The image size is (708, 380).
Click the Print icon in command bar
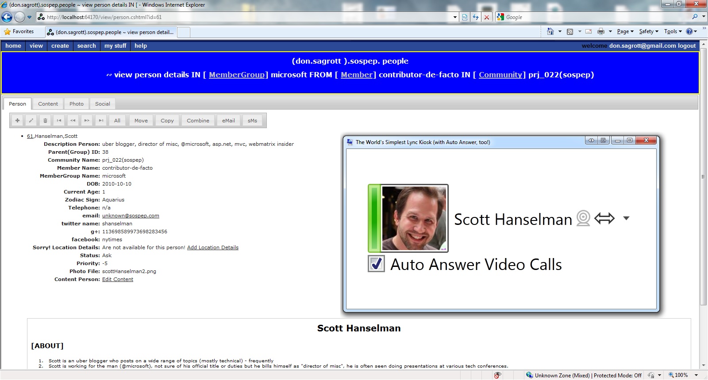pyautogui.click(x=601, y=31)
